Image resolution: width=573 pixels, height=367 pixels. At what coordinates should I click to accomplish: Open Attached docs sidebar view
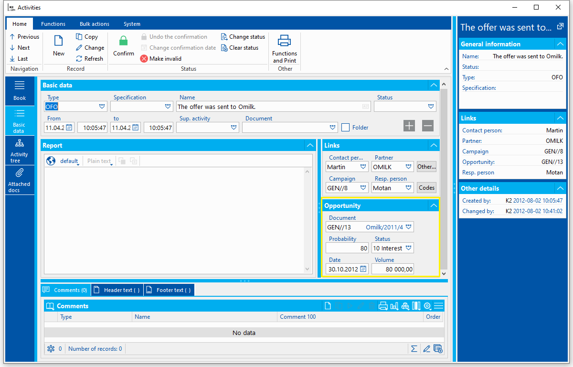click(x=20, y=180)
